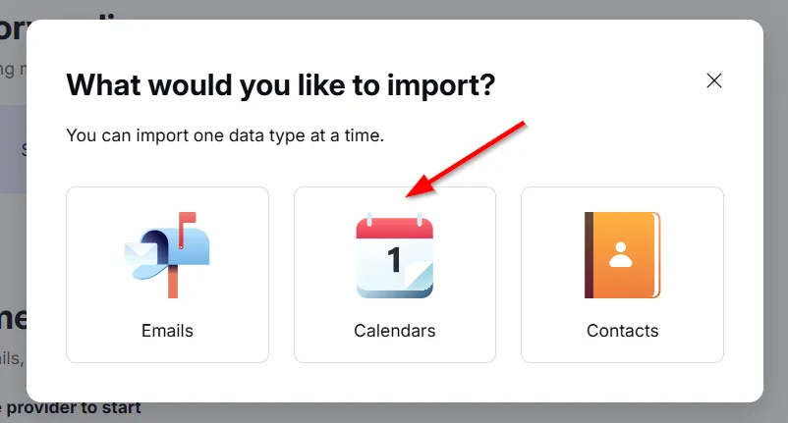
Task: Select the calendar page icon
Action: click(394, 257)
